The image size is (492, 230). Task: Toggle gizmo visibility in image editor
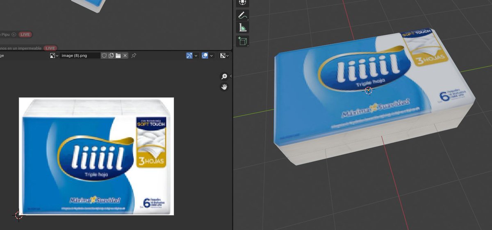189,55
